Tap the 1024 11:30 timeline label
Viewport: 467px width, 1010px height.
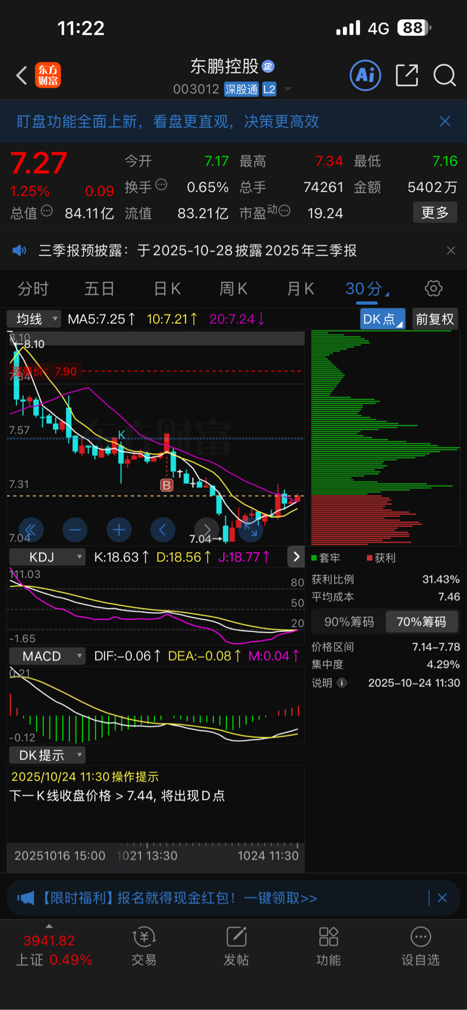[x=268, y=856]
